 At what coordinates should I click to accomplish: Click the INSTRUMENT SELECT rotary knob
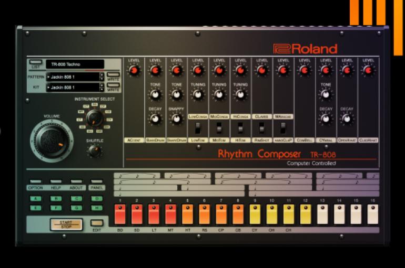coord(95,118)
